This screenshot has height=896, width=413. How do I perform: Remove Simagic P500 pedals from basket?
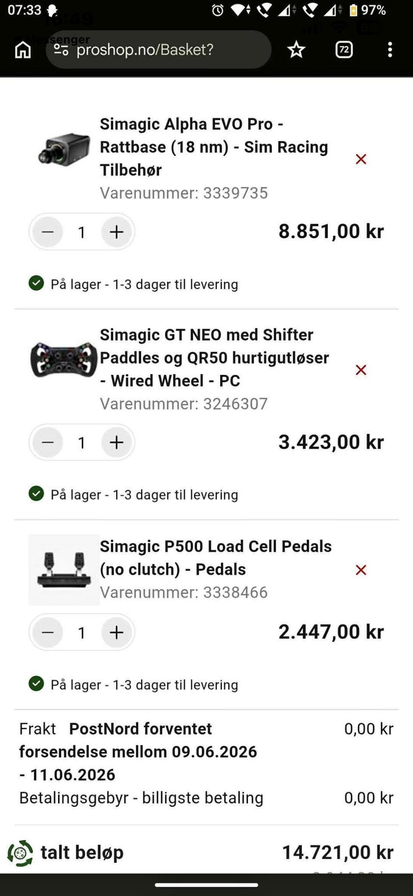pyautogui.click(x=361, y=570)
